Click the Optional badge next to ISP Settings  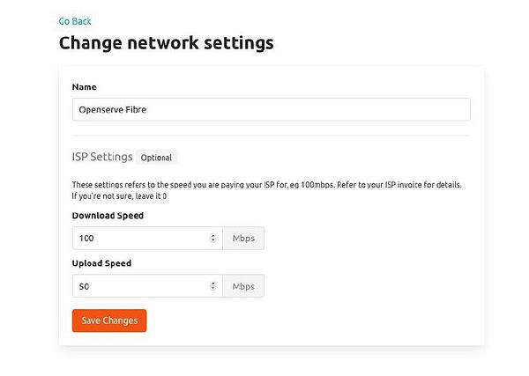pyautogui.click(x=157, y=158)
